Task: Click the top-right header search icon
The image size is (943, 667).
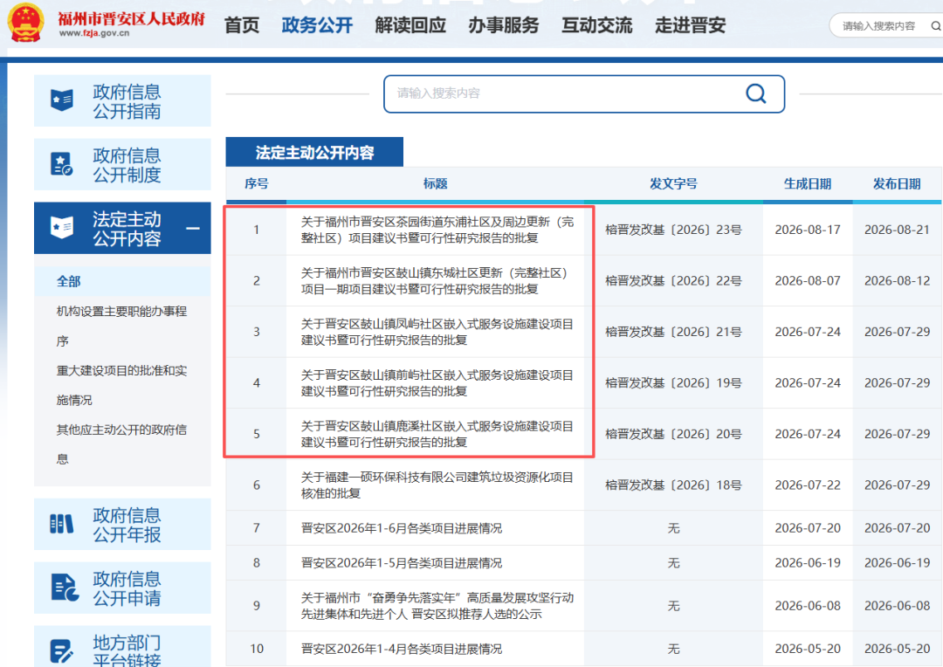Action: [x=936, y=26]
